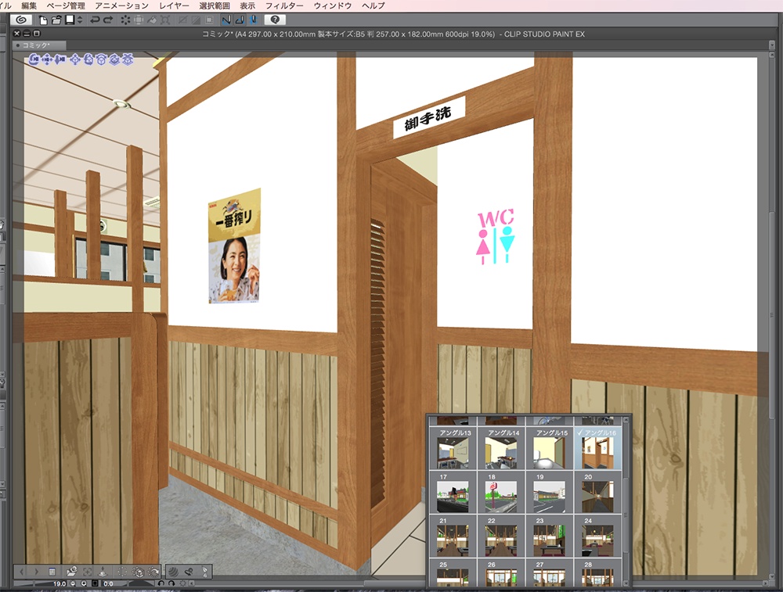This screenshot has height=592, width=783.
Task: Click the object list icon in the 3D launcher
Action: (52, 572)
